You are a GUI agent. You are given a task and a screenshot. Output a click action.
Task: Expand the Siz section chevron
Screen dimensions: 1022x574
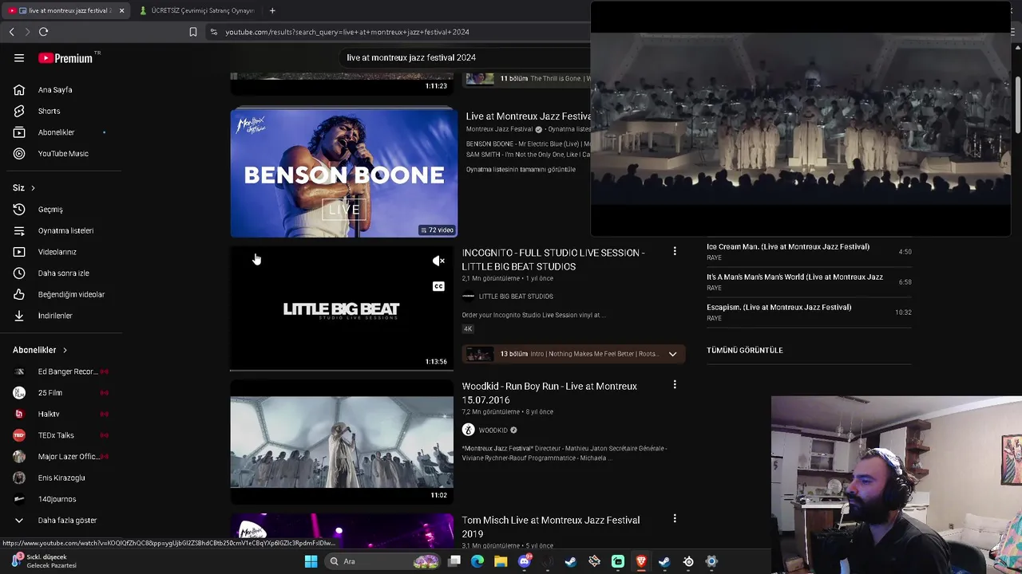33,188
